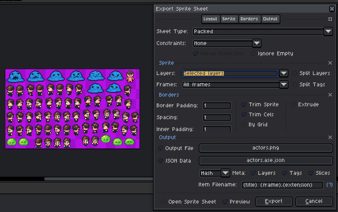Turn off the Preview checkbox
This screenshot has width=338, height=212.
225,202
